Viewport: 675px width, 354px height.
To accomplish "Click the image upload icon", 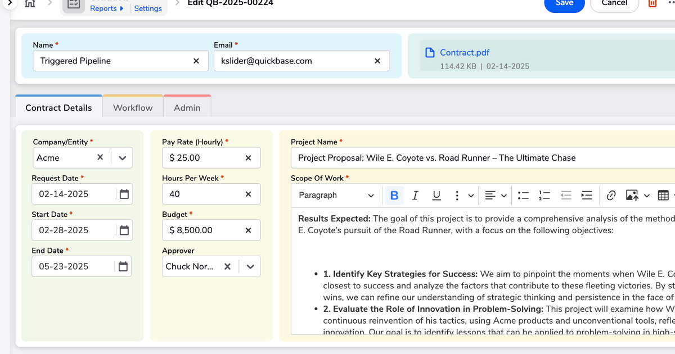I will (632, 195).
